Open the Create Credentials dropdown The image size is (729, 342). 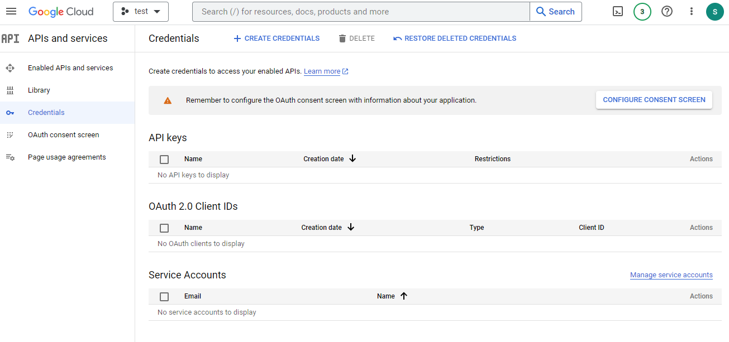(x=277, y=38)
